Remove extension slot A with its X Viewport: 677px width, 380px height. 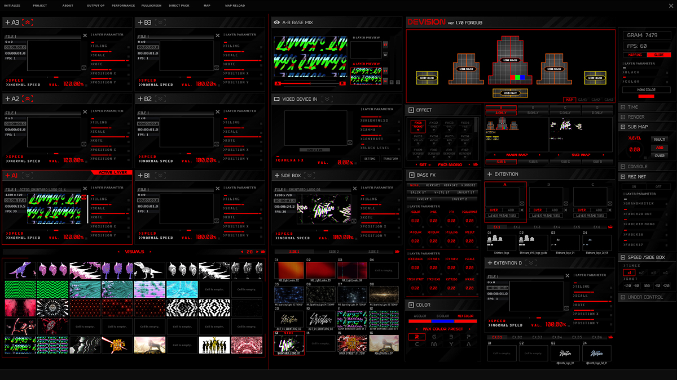[521, 210]
